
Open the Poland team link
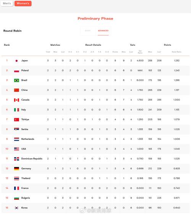(25, 71)
